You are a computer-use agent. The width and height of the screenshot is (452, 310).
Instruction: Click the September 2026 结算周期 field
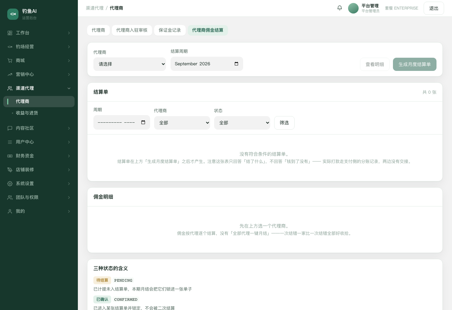(x=207, y=64)
